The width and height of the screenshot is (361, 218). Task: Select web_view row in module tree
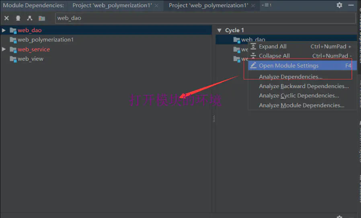(106, 59)
